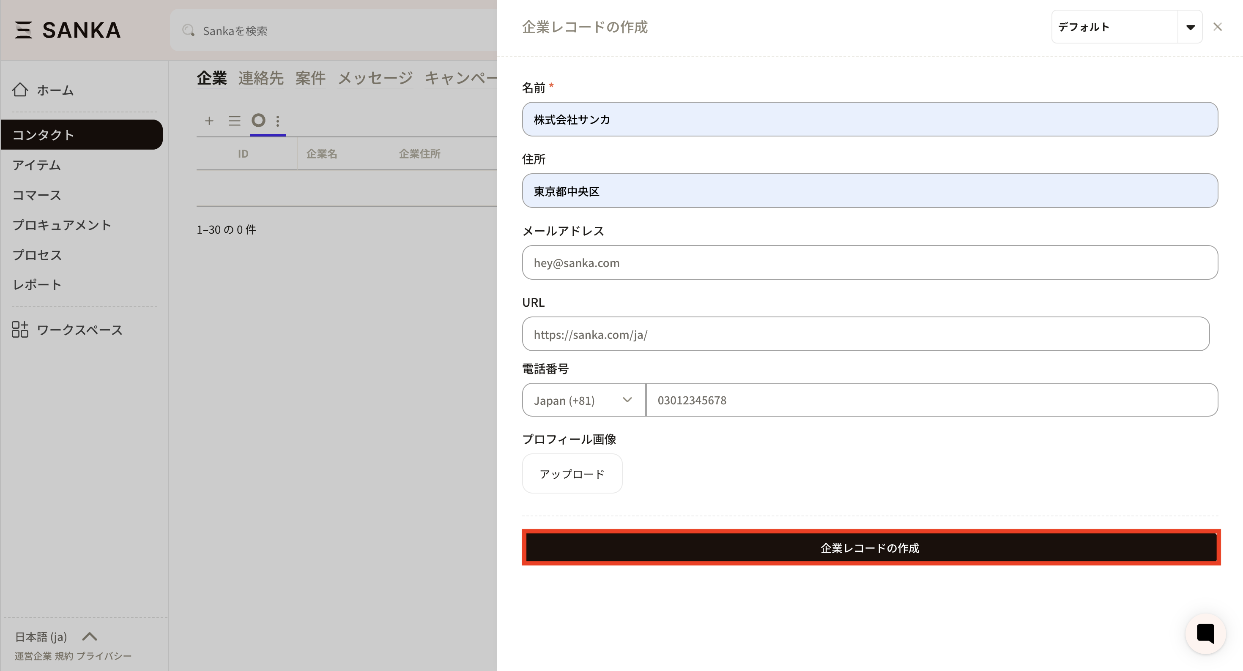Click the Workspace grid icon

(x=20, y=330)
